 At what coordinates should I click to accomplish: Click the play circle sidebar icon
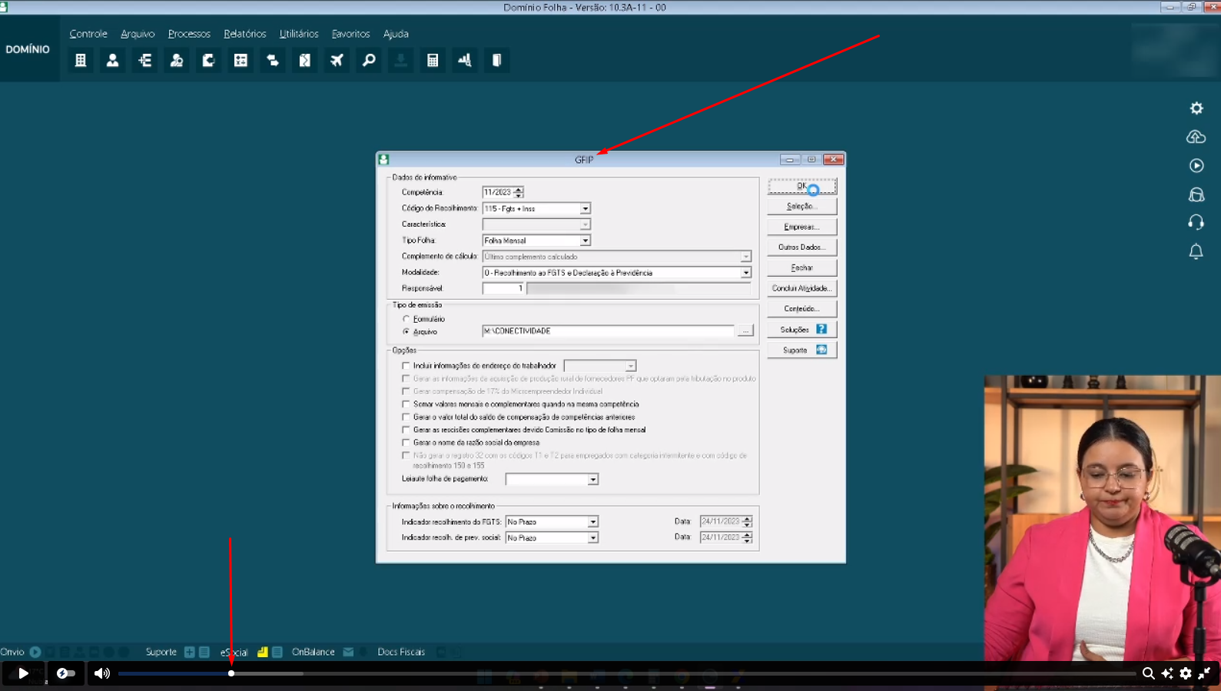(1196, 166)
